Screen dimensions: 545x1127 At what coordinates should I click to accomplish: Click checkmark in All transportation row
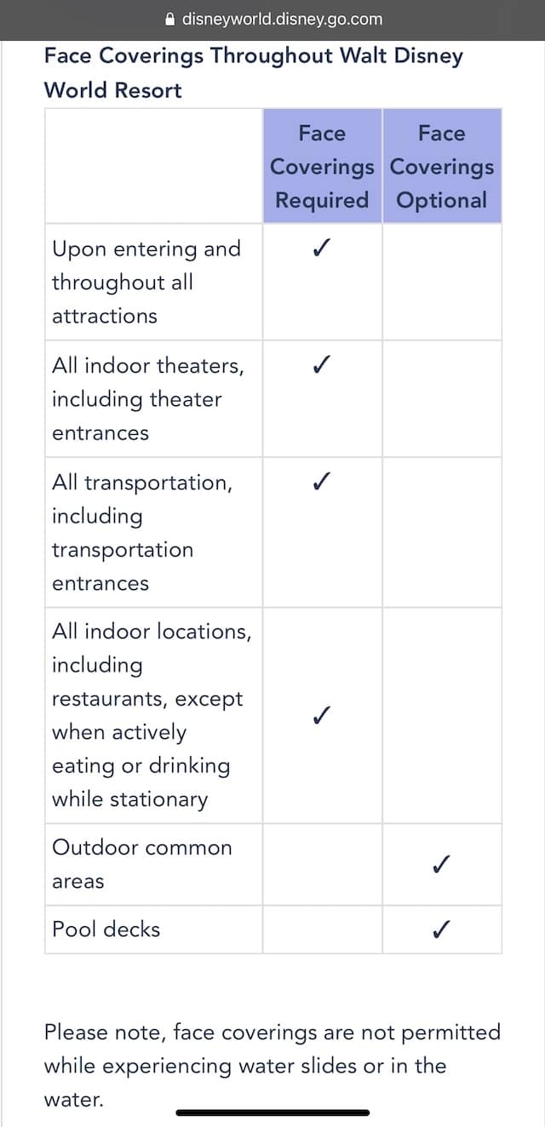click(x=321, y=482)
